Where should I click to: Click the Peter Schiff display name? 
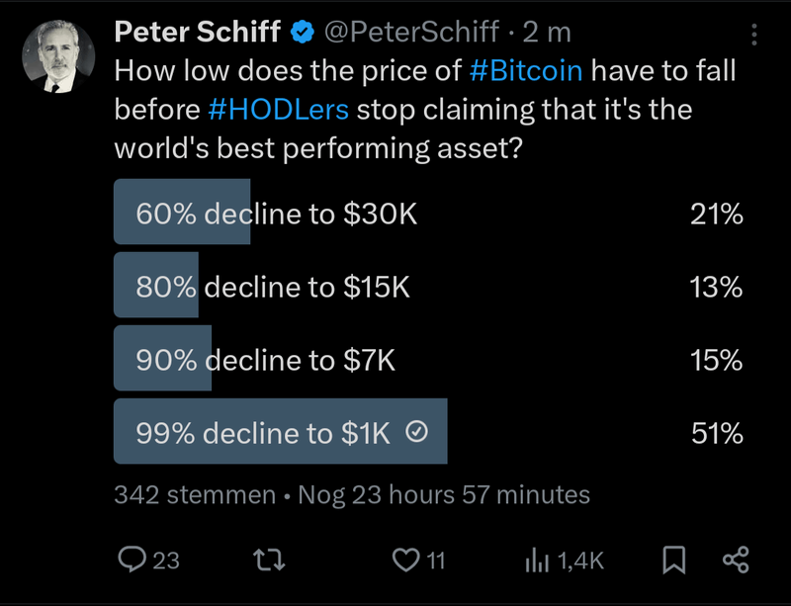(198, 33)
